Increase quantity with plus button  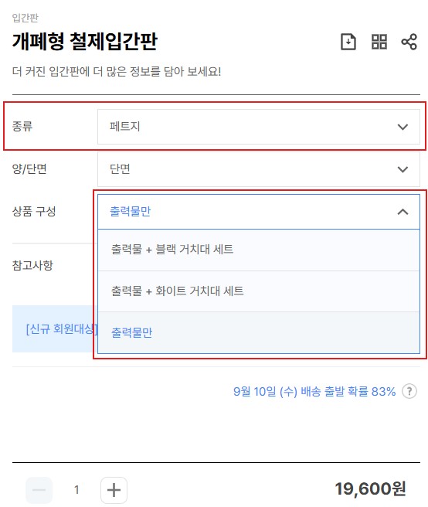[114, 490]
